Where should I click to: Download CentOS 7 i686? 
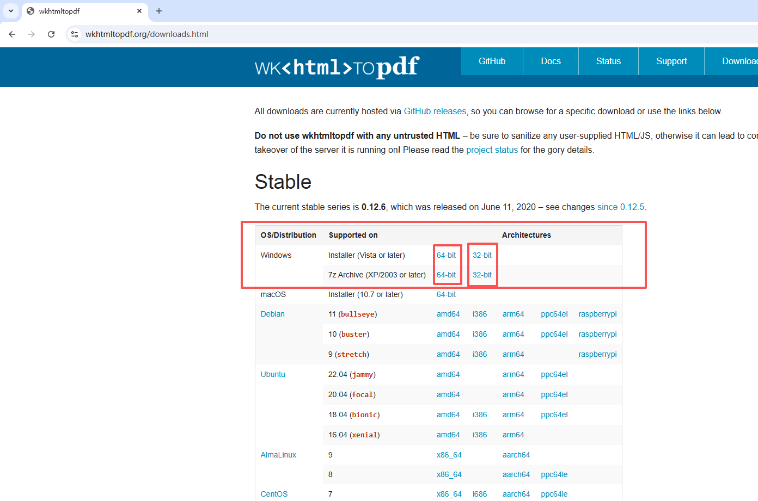pyautogui.click(x=480, y=494)
